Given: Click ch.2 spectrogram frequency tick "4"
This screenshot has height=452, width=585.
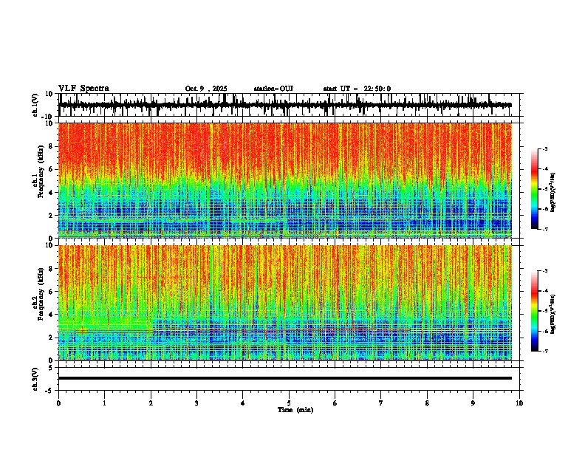Looking at the screenshot, I should 52,315.
